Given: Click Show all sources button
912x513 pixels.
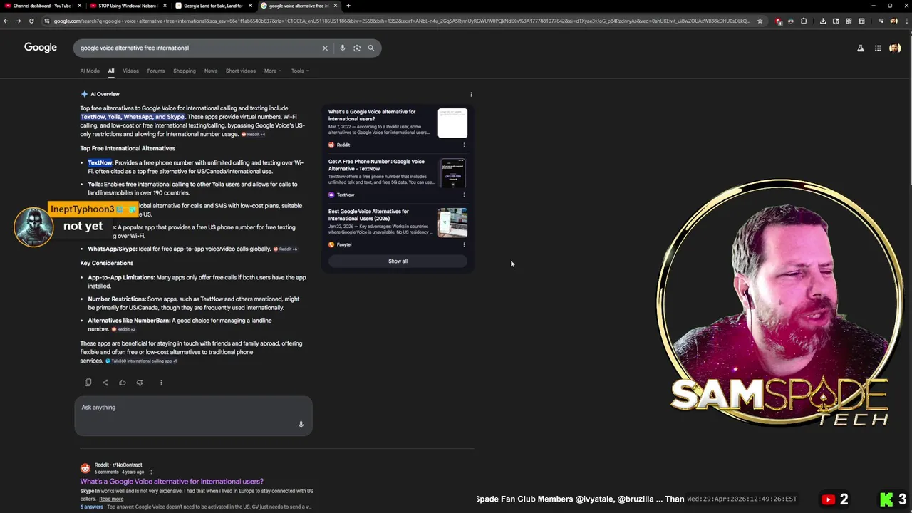Looking at the screenshot, I should tap(398, 261).
